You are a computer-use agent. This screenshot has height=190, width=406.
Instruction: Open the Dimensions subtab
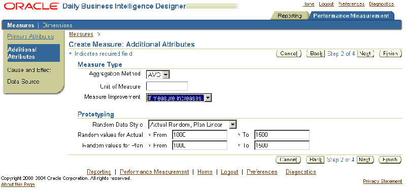click(57, 25)
